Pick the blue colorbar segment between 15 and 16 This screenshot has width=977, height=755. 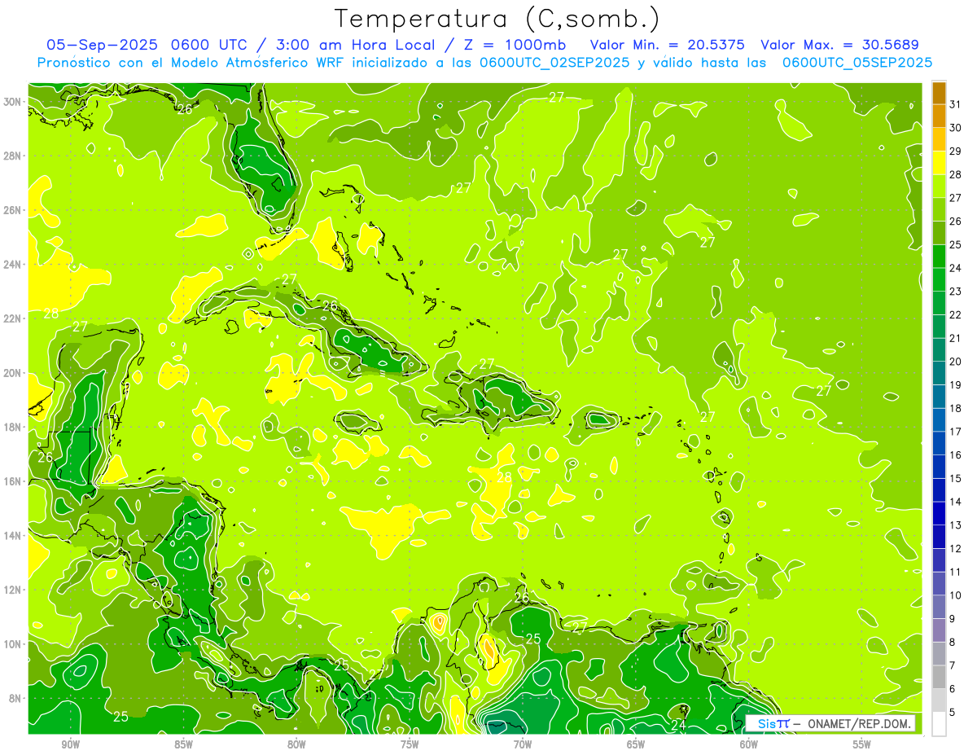click(939, 467)
